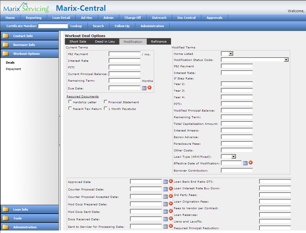The height and width of the screenshot is (233, 306).
Task: Open calendar for Mod Docs Prepared Date
Action: pyautogui.click(x=165, y=204)
